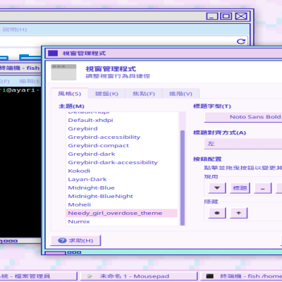
Task: Click the terminal window title 終端機 - fish
Action: coord(20,68)
